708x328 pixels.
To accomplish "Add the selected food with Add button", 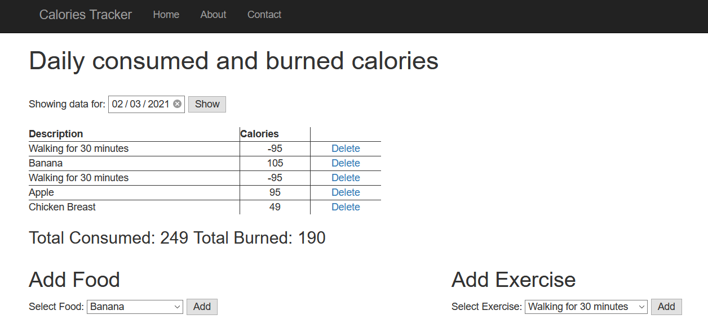I will tap(202, 307).
